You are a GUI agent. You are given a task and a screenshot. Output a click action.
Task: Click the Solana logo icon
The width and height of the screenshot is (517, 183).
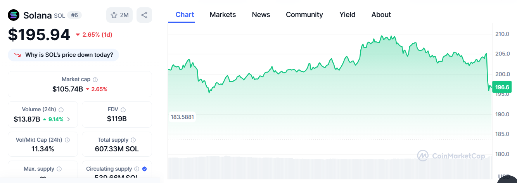pyautogui.click(x=14, y=15)
